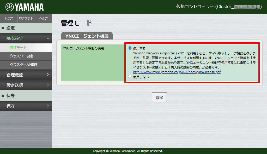Select the 使用する radio button
Image resolution: width=267 pixels, height=154 pixels.
[x=130, y=48]
